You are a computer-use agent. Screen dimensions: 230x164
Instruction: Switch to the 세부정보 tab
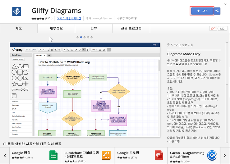pos(56,28)
